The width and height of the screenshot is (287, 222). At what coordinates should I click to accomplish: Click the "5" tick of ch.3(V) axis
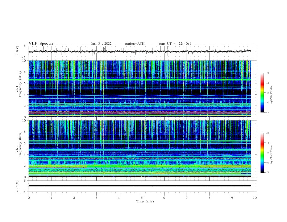[x=25, y=180]
